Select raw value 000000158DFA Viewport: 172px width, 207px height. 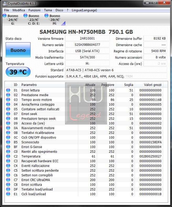coord(150,142)
